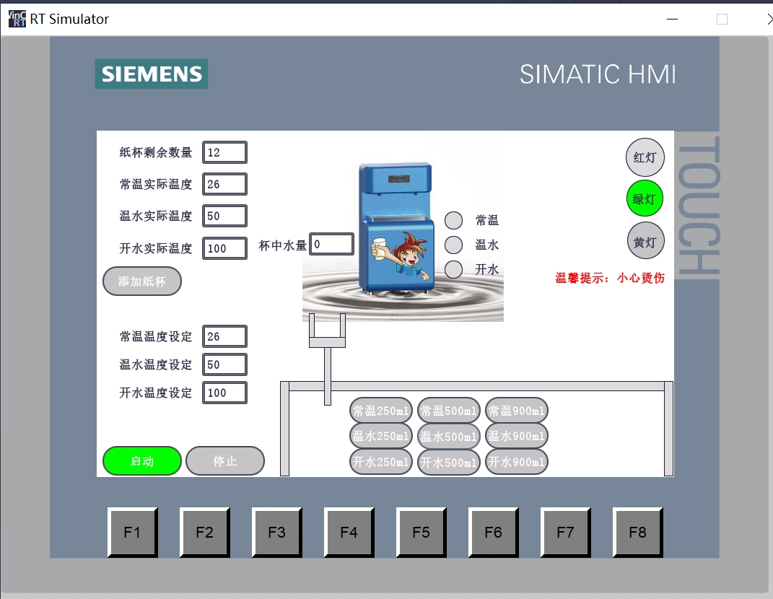The image size is (773, 599).
Task: Dispense 开水500ml
Action: pos(449,463)
